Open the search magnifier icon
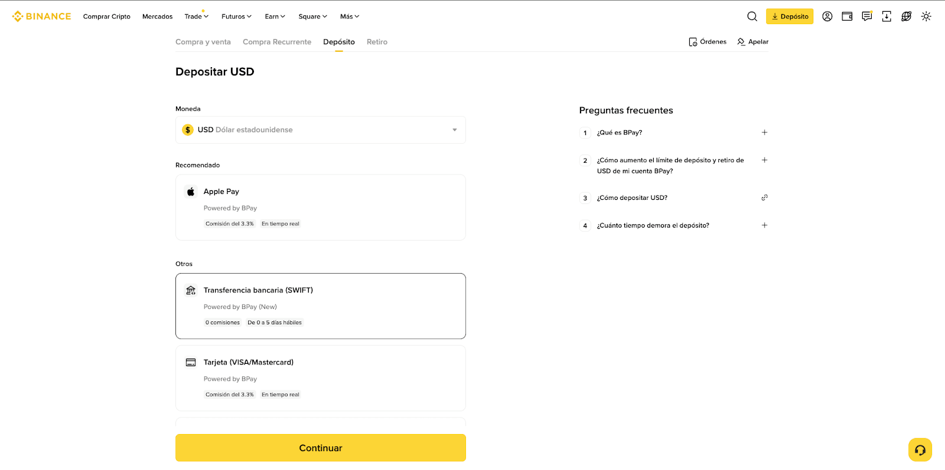 (x=752, y=17)
